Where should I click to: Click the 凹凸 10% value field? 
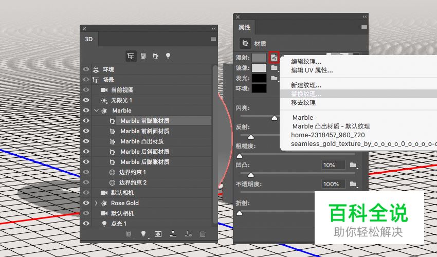point(333,165)
